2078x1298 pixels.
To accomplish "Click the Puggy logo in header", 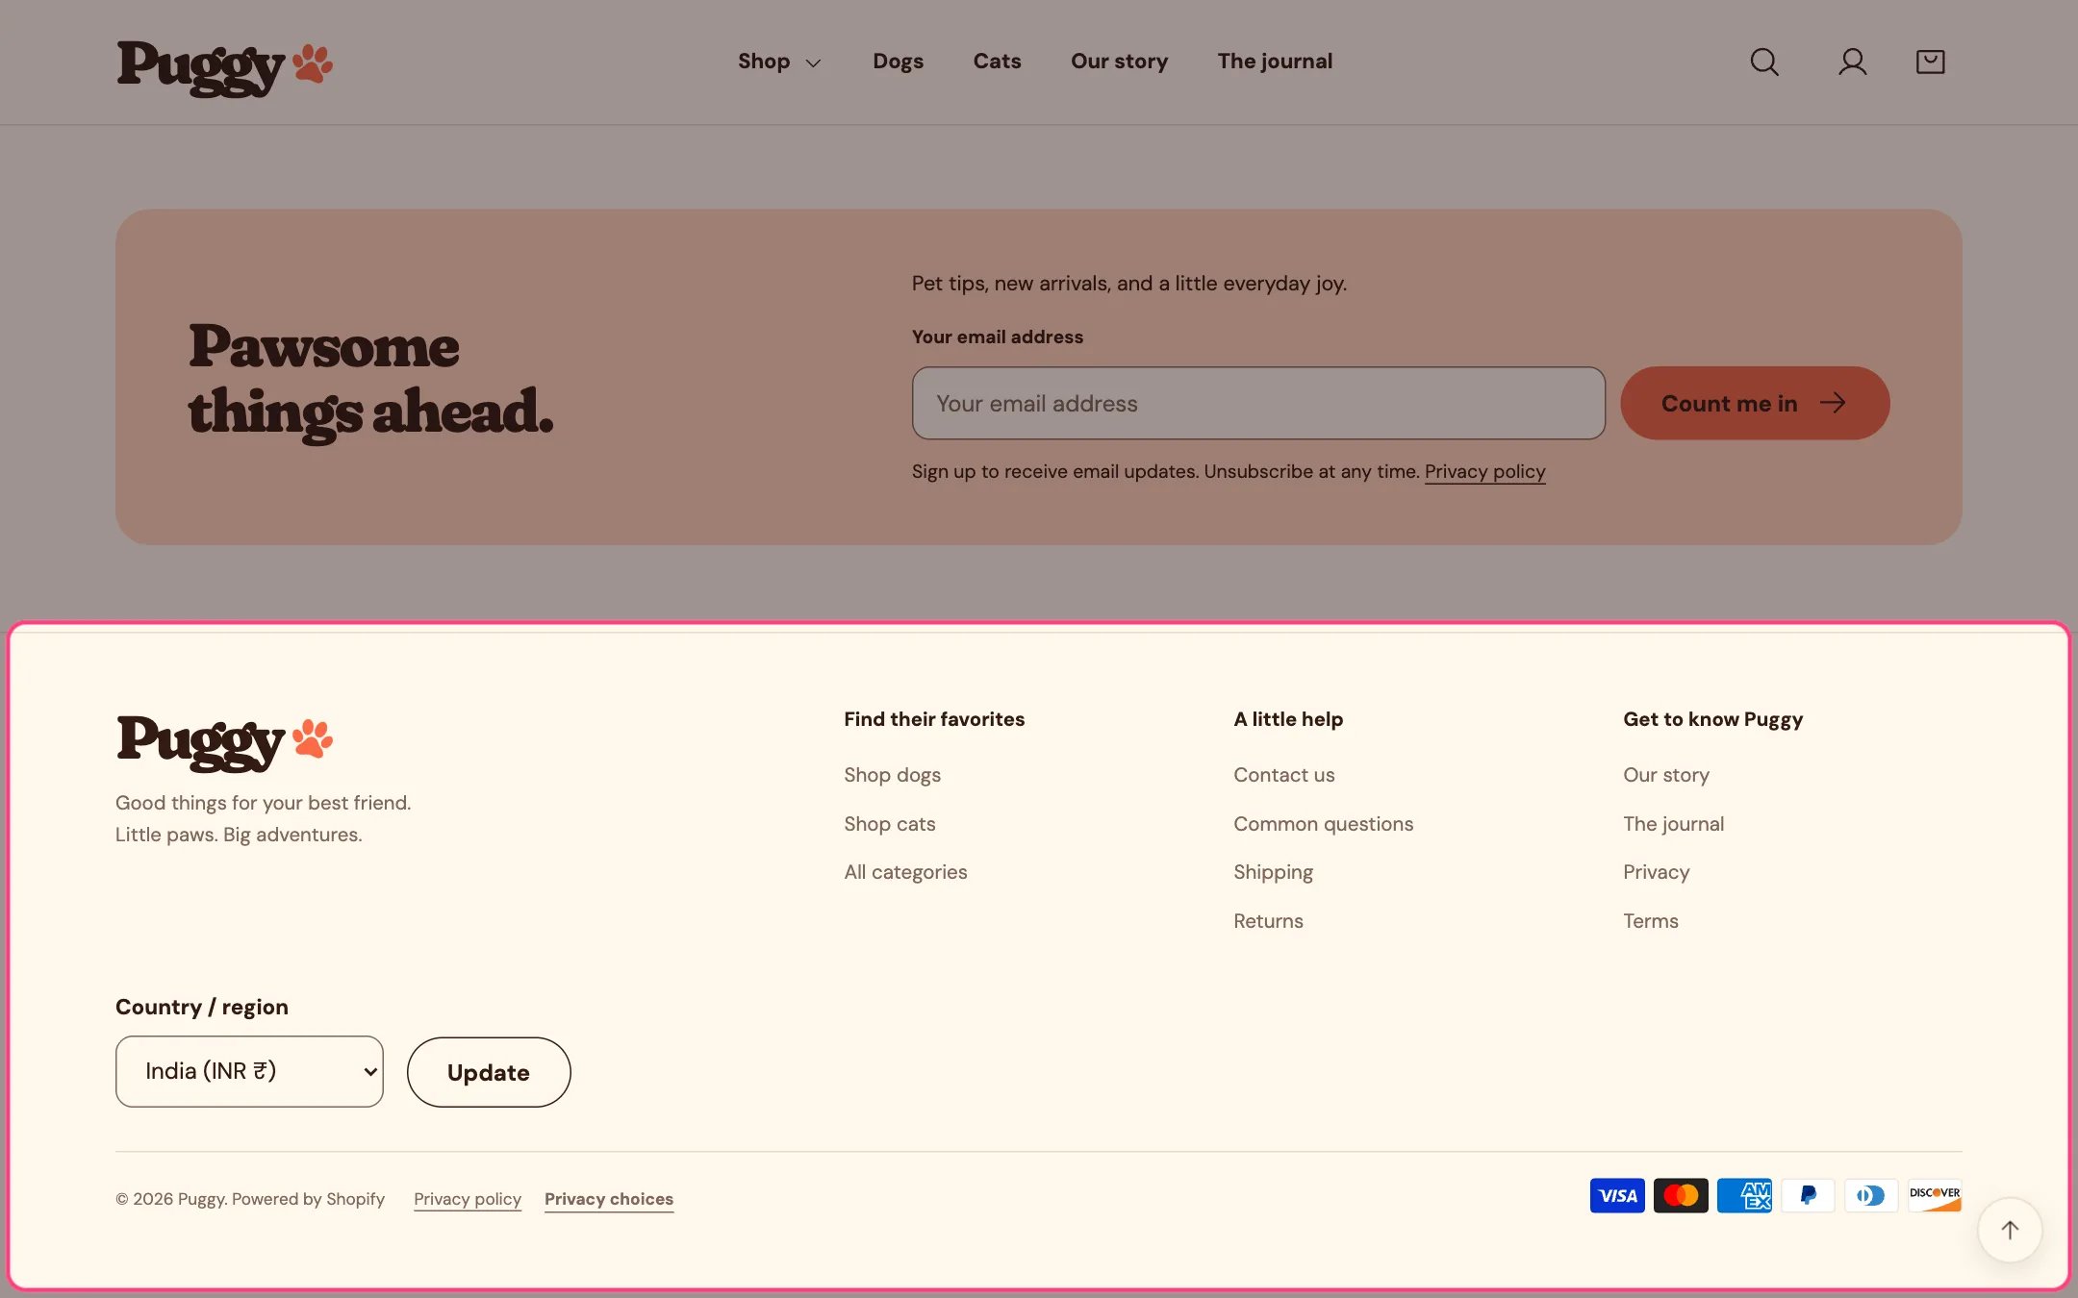I will [x=224, y=67].
